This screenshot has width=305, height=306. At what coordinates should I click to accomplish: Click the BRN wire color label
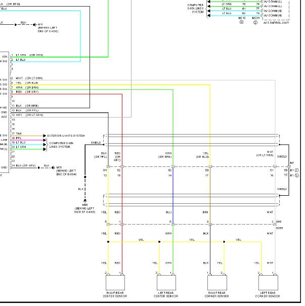tap(205, 212)
